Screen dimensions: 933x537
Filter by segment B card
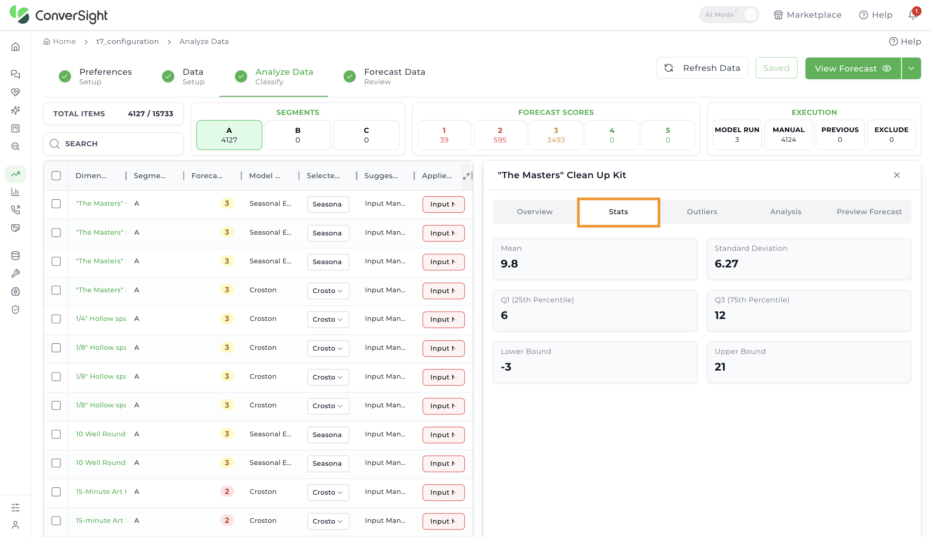[297, 135]
